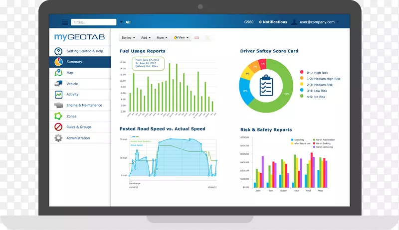The width and height of the screenshot is (399, 230).
Task: Open the Add dropdown menu
Action: click(145, 38)
